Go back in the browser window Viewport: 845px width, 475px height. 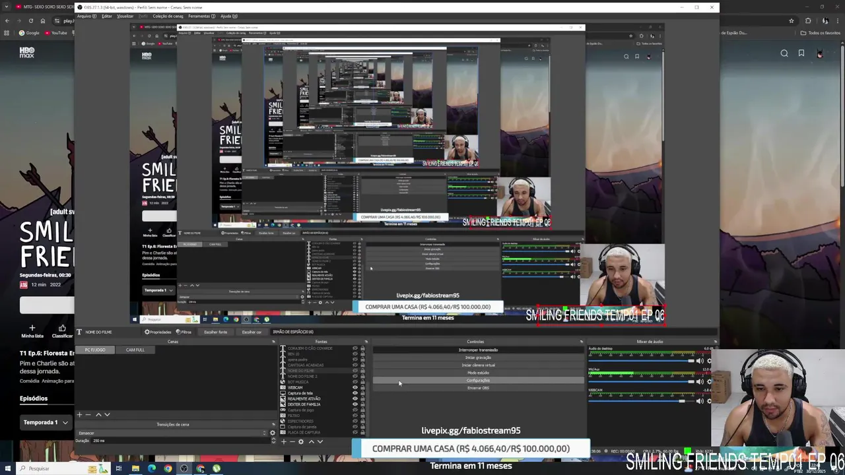[x=7, y=20]
